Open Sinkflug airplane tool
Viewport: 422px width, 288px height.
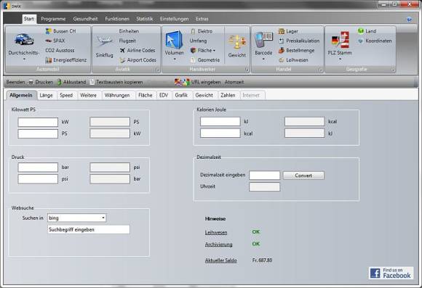[105, 41]
